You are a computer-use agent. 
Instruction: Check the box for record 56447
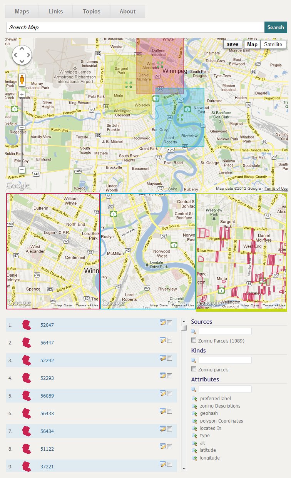coord(170,341)
